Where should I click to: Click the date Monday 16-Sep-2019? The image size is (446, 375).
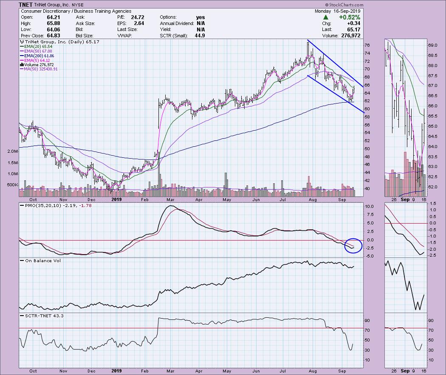[337, 11]
